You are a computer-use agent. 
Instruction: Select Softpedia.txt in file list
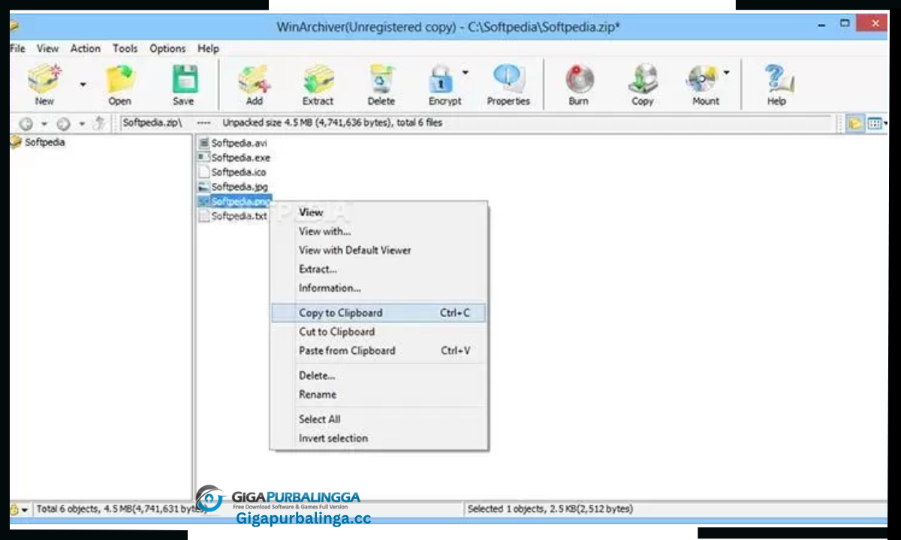coord(239,216)
